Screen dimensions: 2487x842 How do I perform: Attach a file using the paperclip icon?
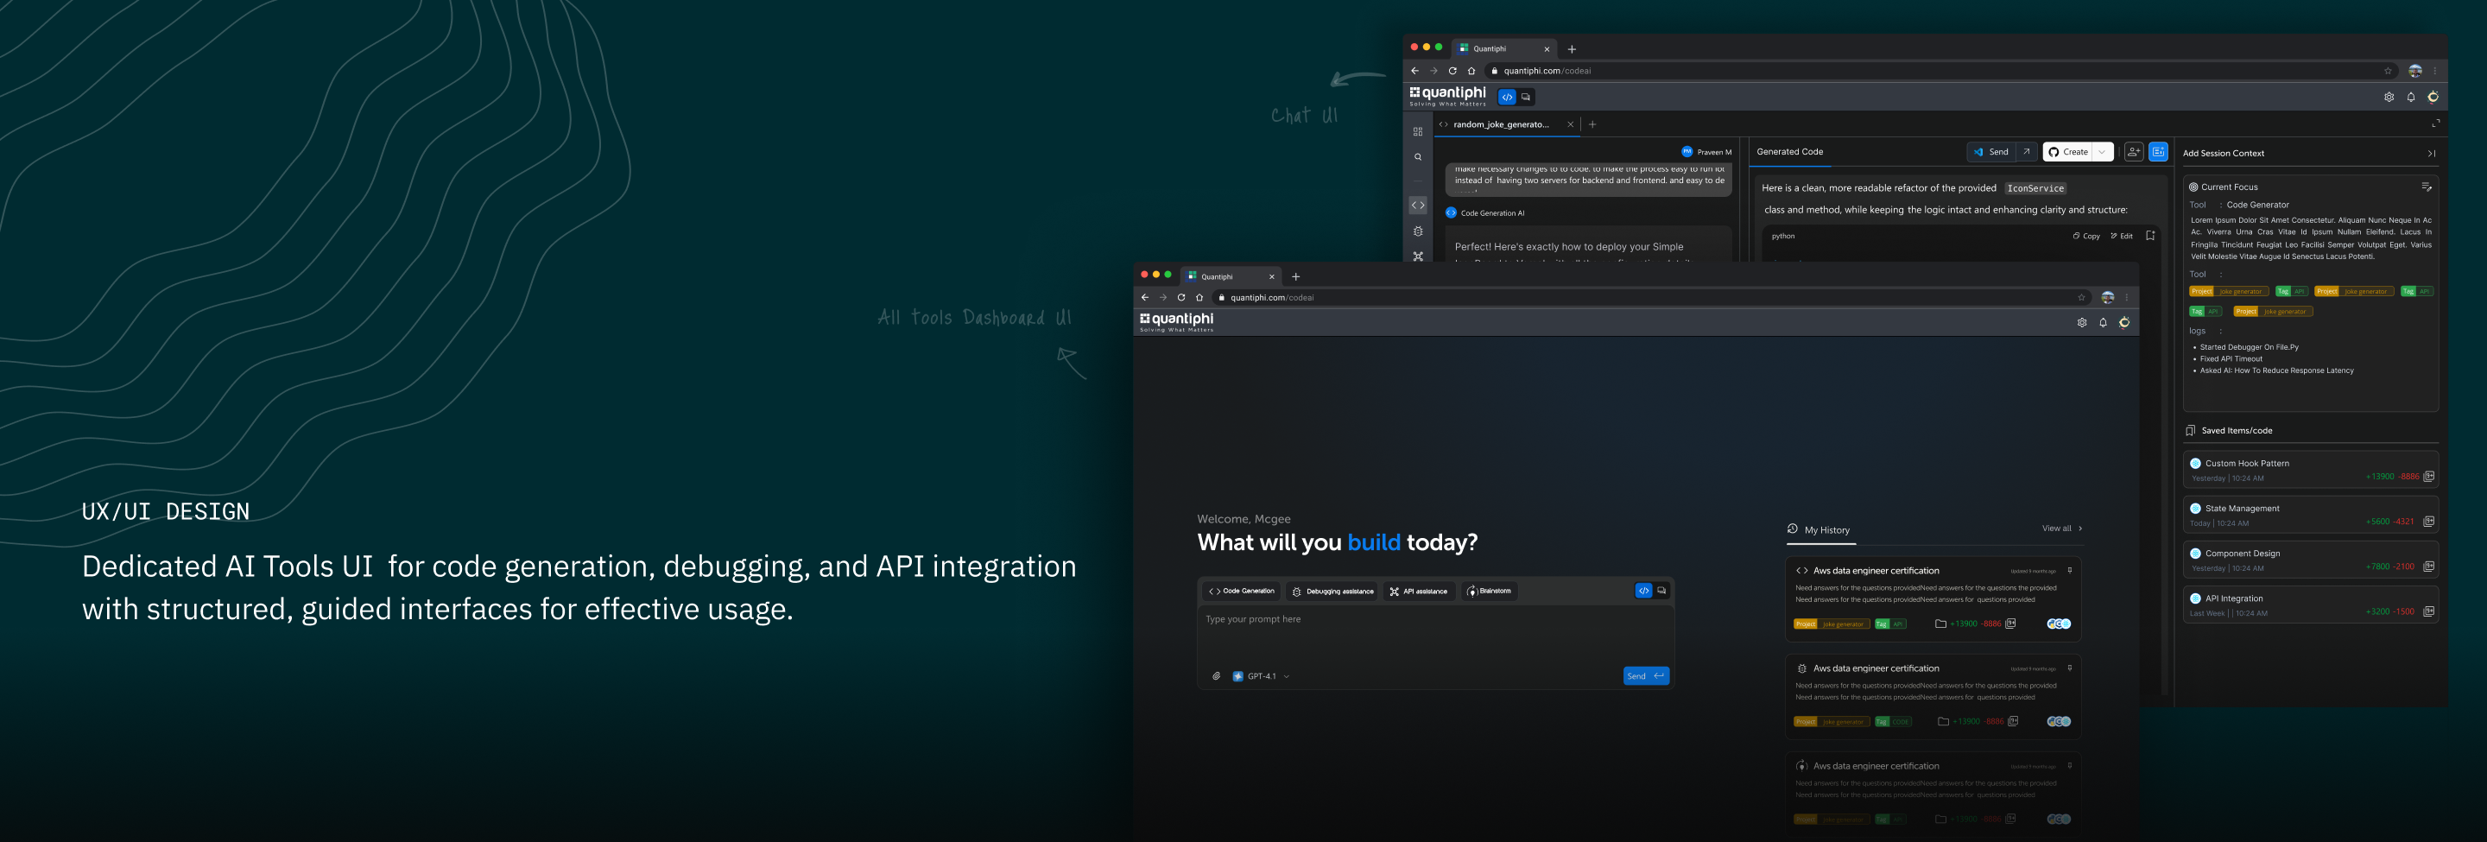[x=1216, y=676]
